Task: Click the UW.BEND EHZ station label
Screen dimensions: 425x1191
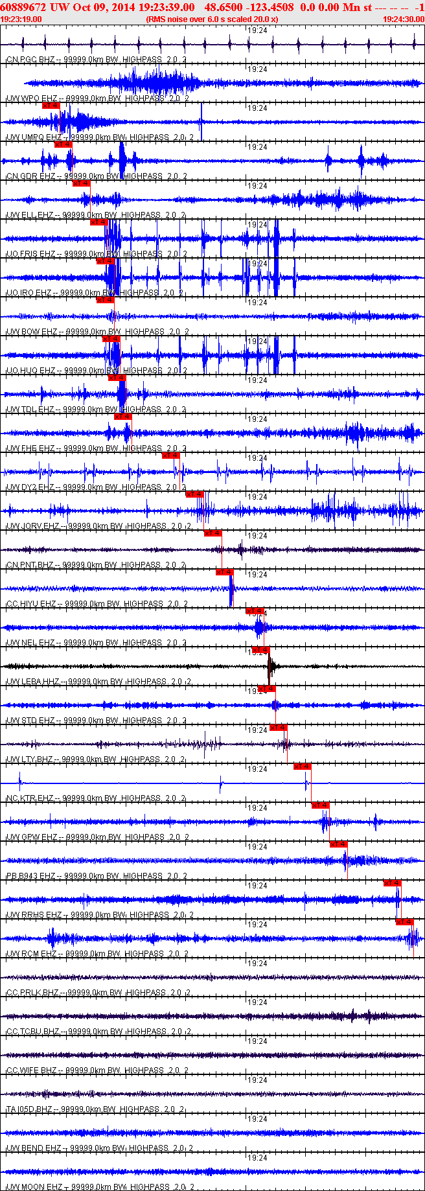Action: (34, 1148)
